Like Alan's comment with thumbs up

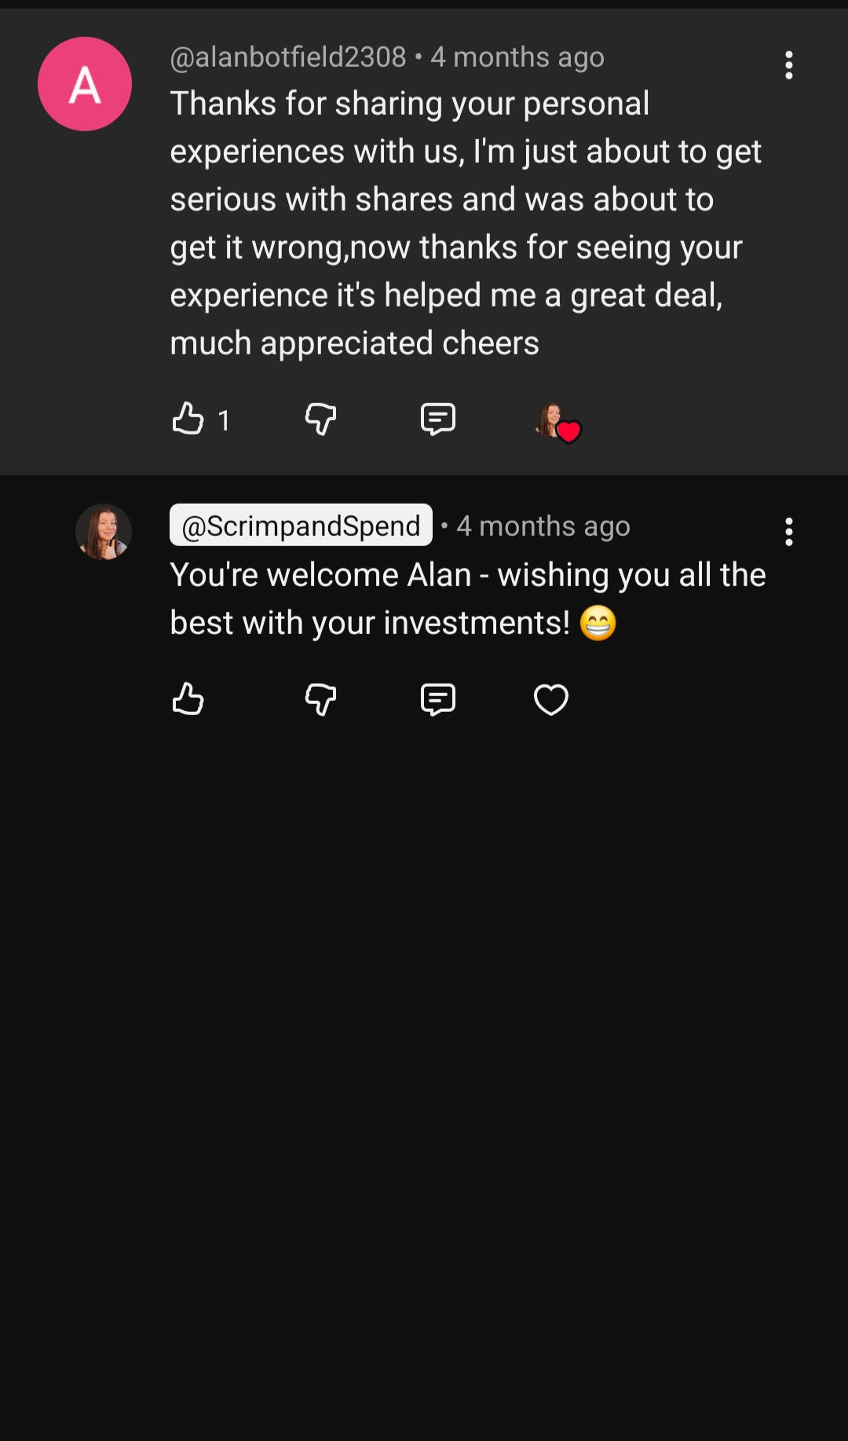pos(188,419)
